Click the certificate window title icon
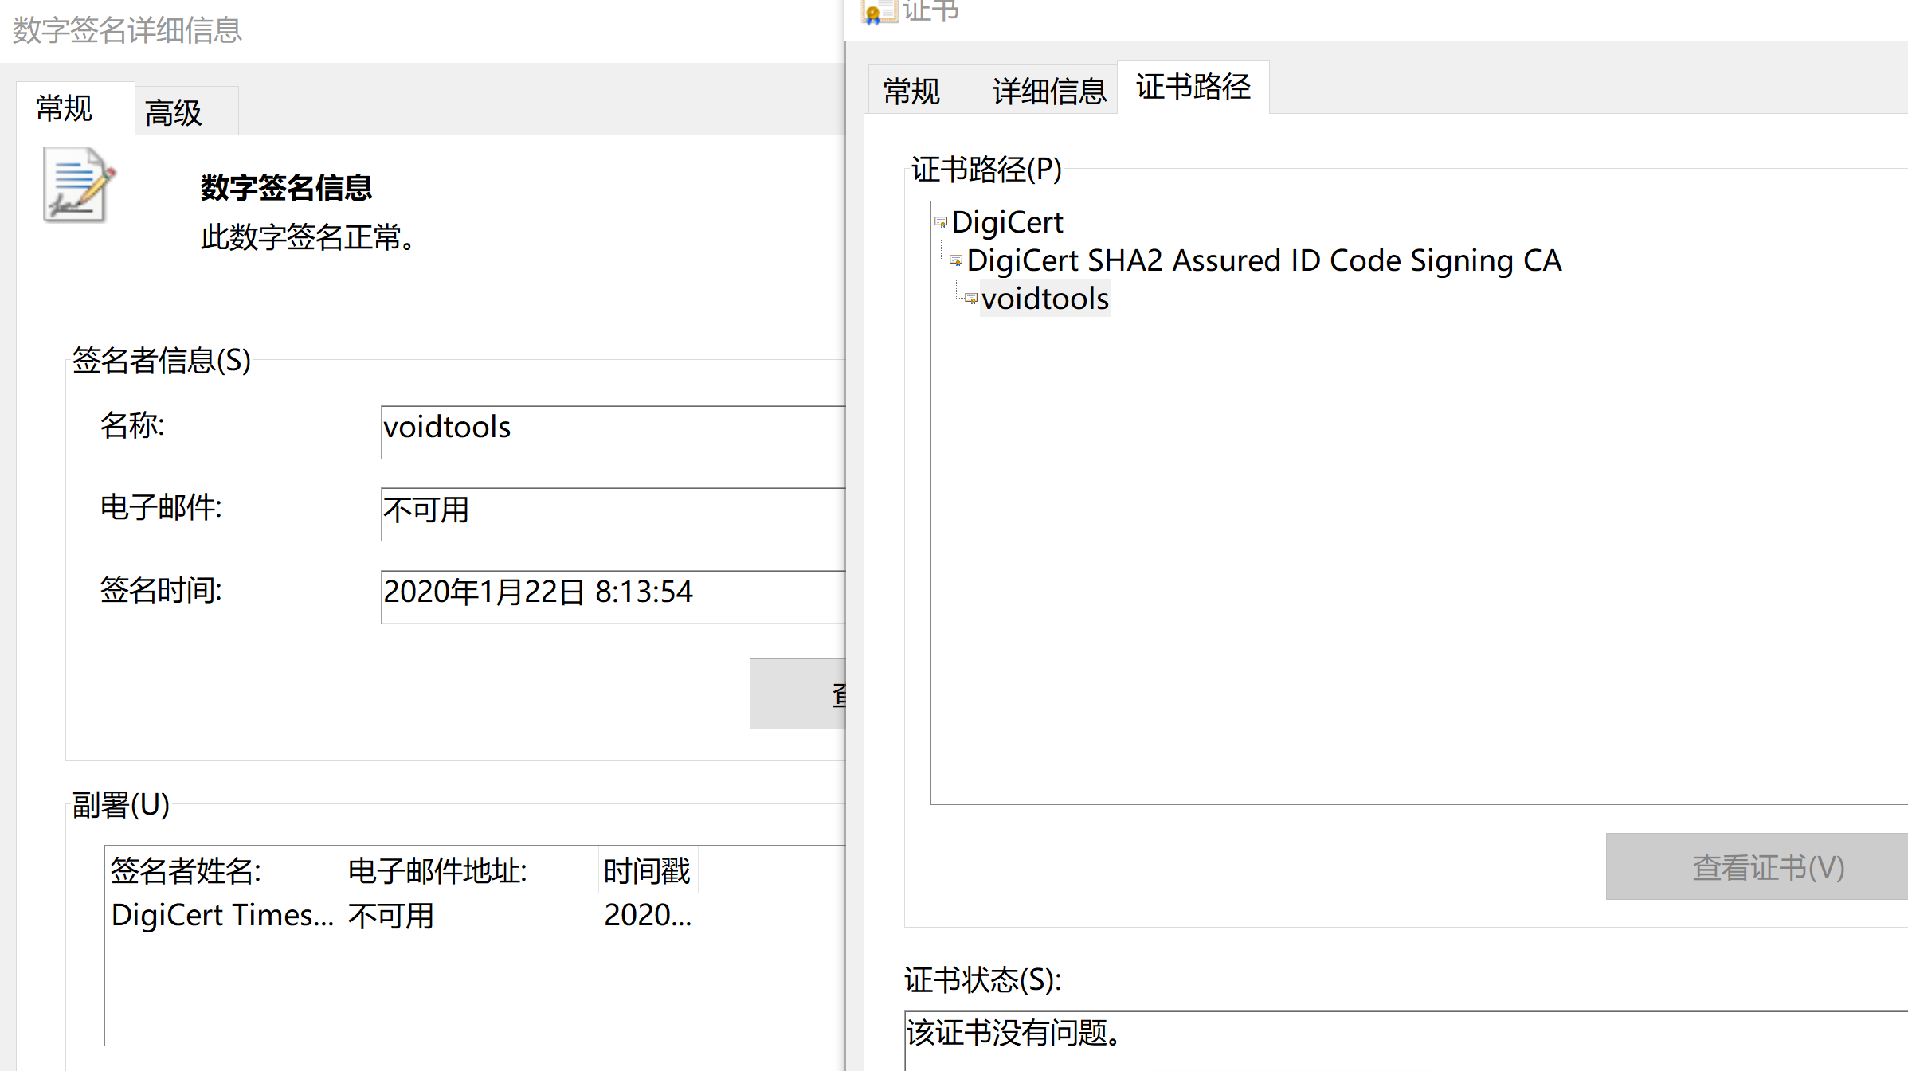Image resolution: width=1908 pixels, height=1071 pixels. pos(877,11)
